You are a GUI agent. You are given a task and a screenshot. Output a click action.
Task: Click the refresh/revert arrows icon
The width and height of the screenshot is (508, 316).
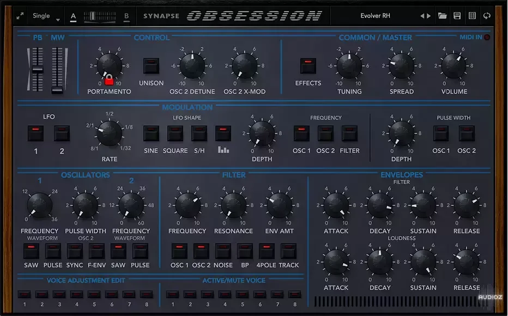pos(487,16)
